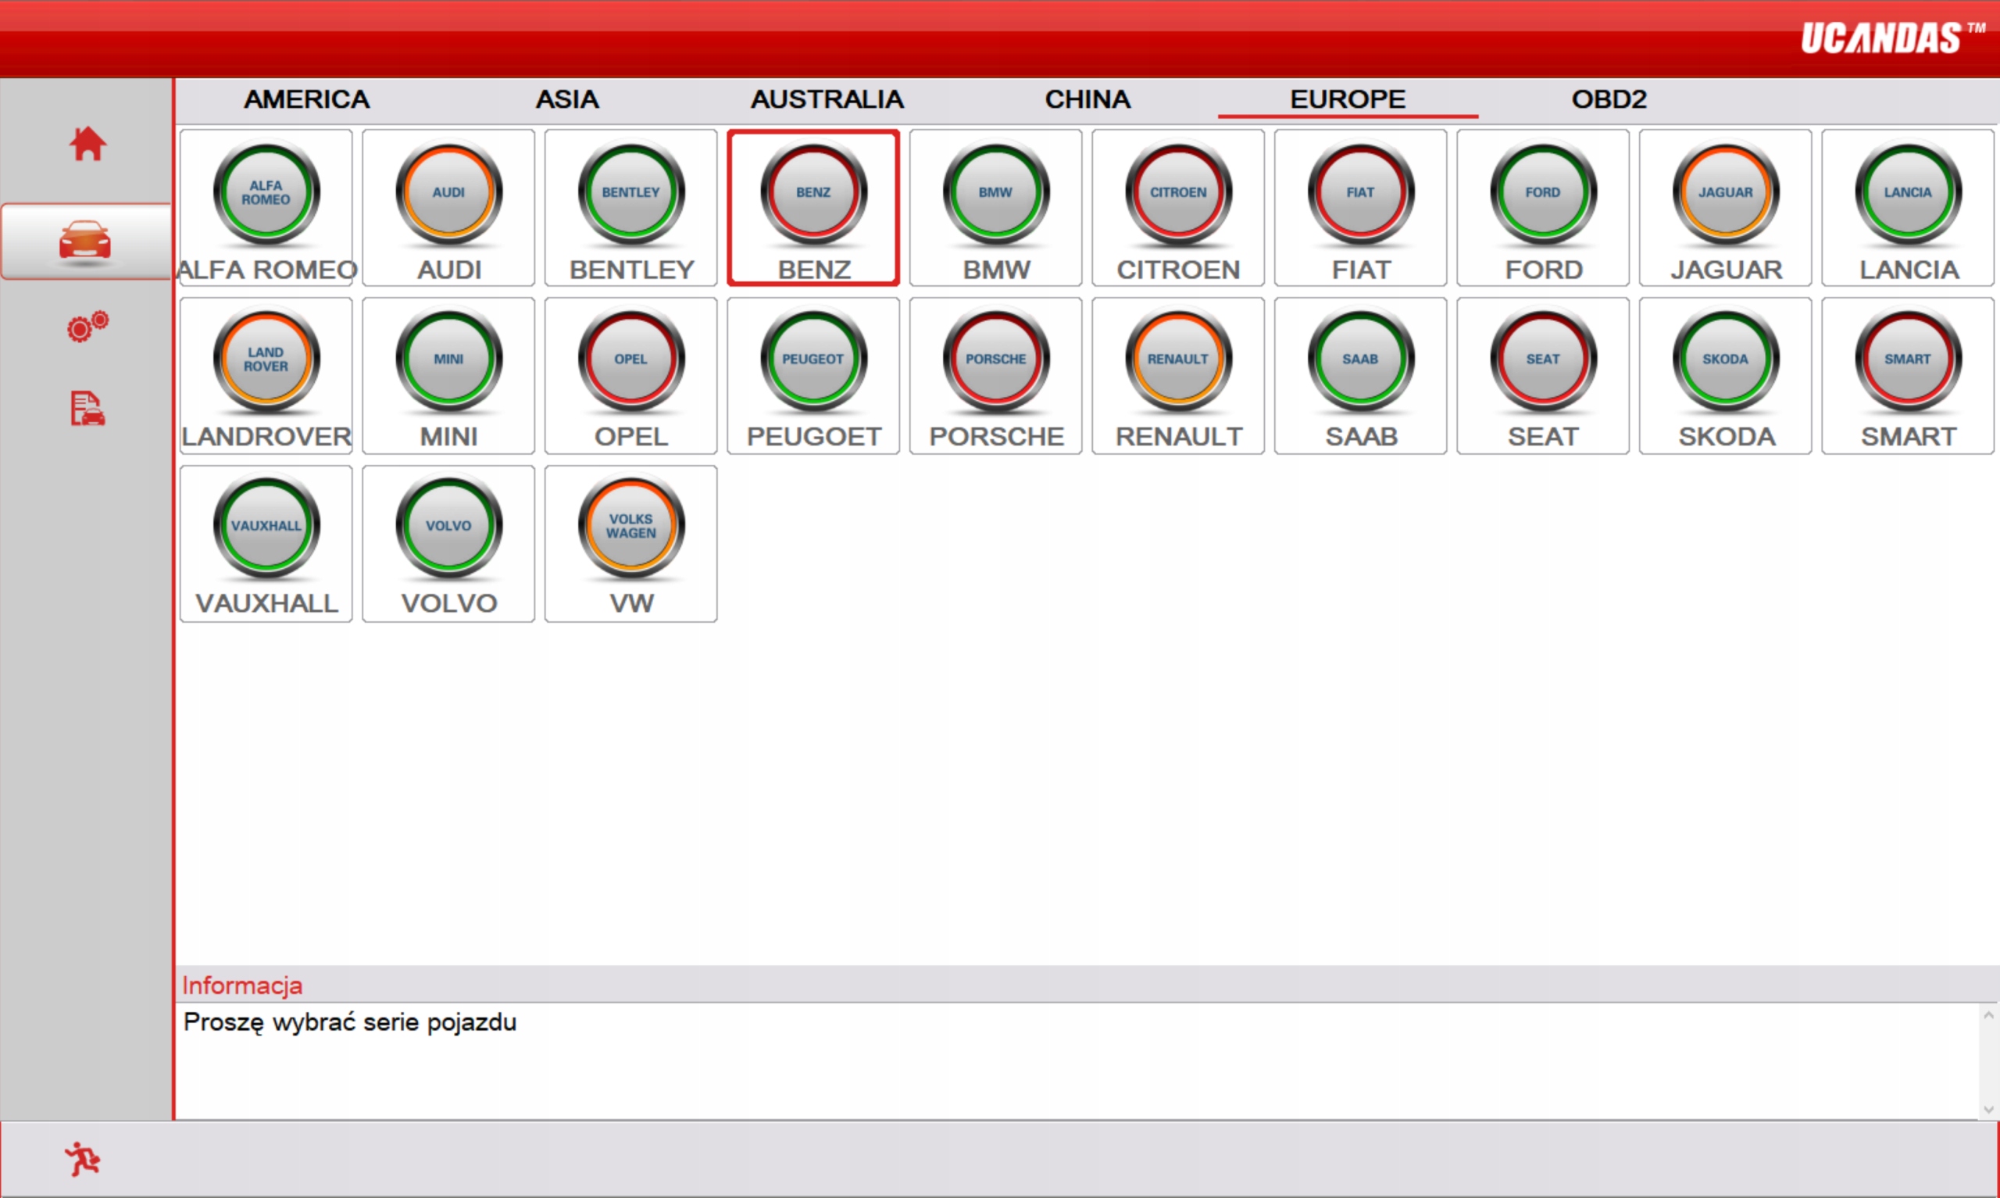Image resolution: width=2000 pixels, height=1198 pixels.
Task: Select the PORSCHE brand tile
Action: [995, 361]
